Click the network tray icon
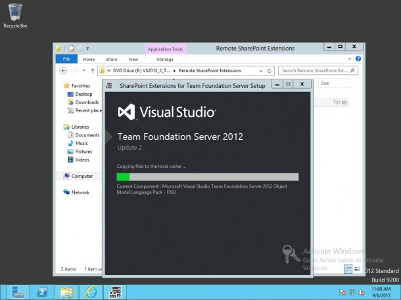Screen dimensions: 401x300 [x=352, y=292]
